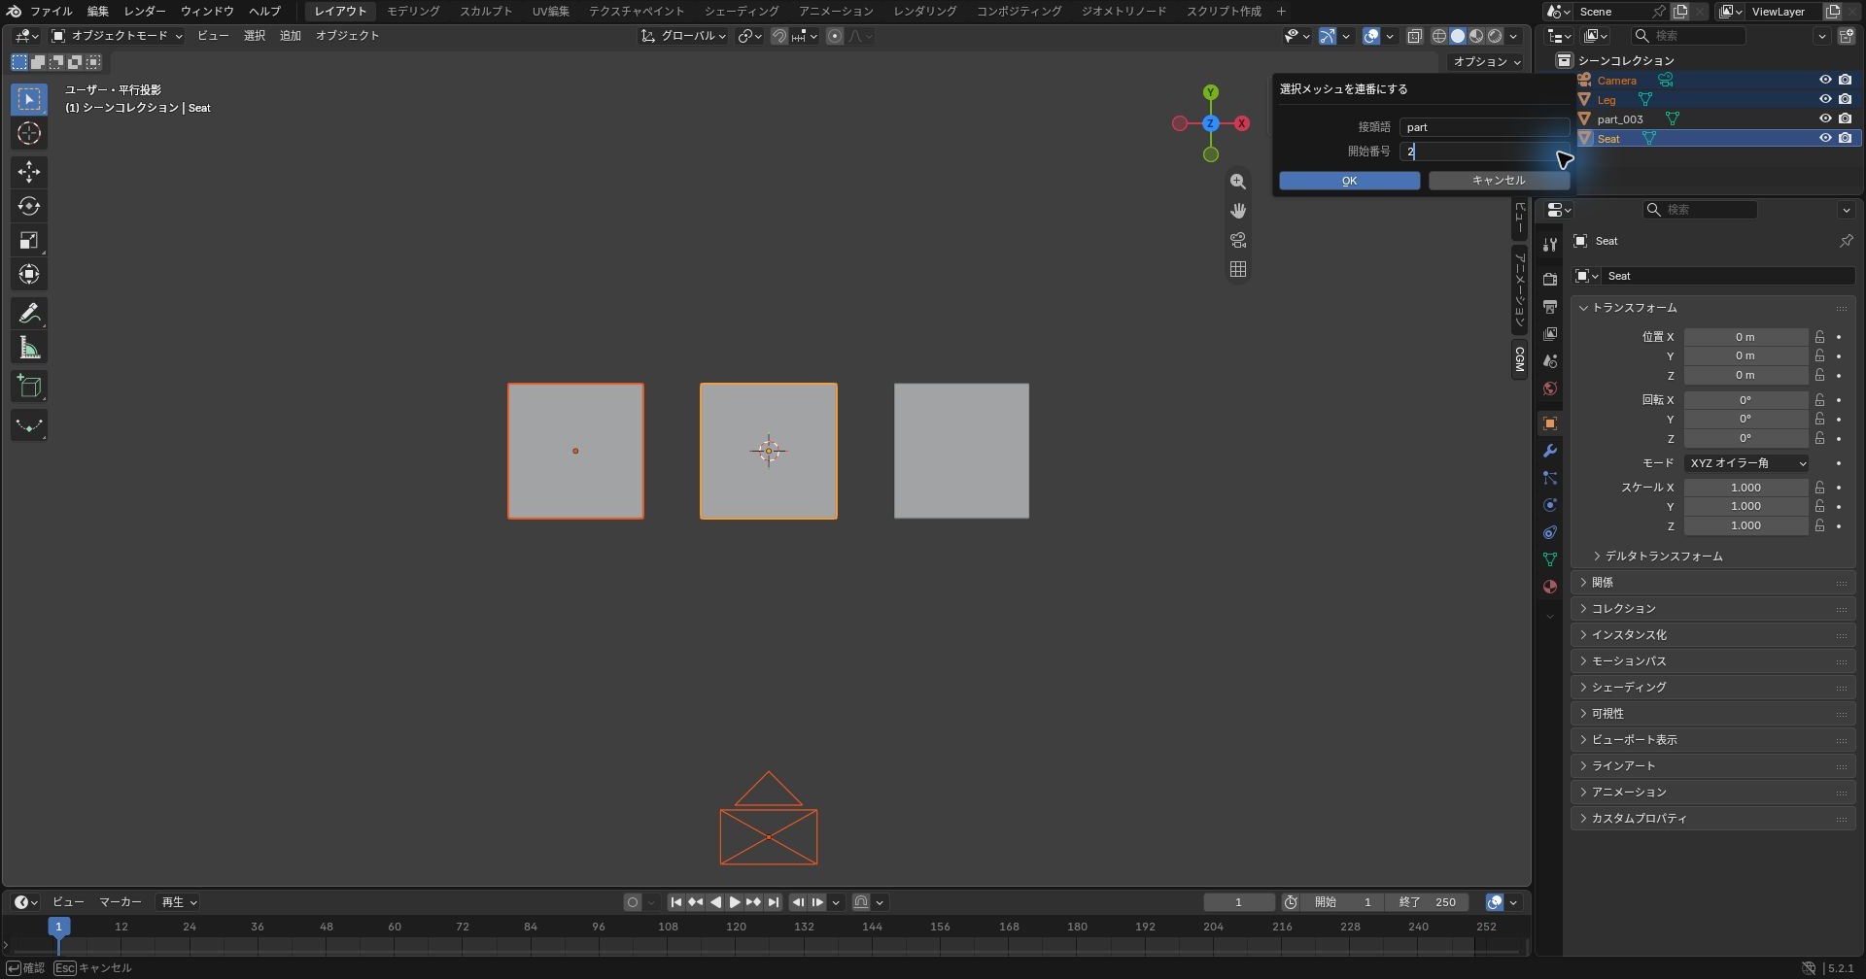Click the 接頭語 part text field
The image size is (1866, 979).
click(1484, 127)
